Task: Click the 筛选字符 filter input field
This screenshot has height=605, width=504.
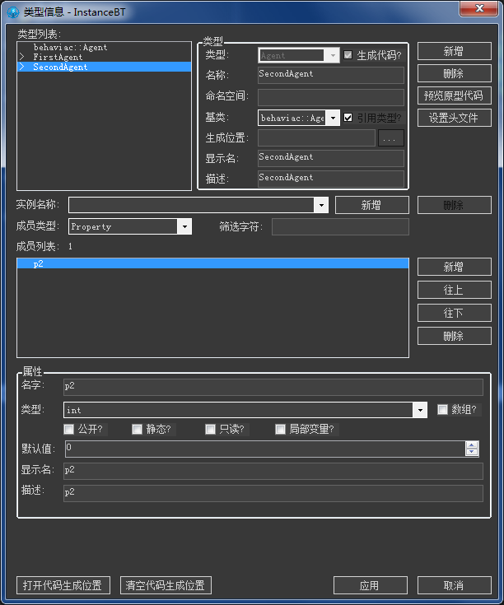Action: [340, 226]
